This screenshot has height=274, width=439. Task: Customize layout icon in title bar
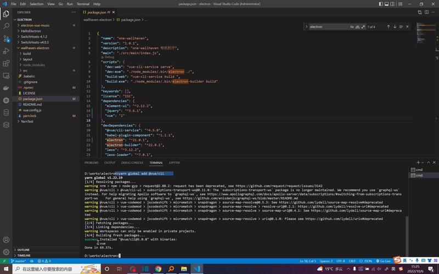(x=401, y=4)
